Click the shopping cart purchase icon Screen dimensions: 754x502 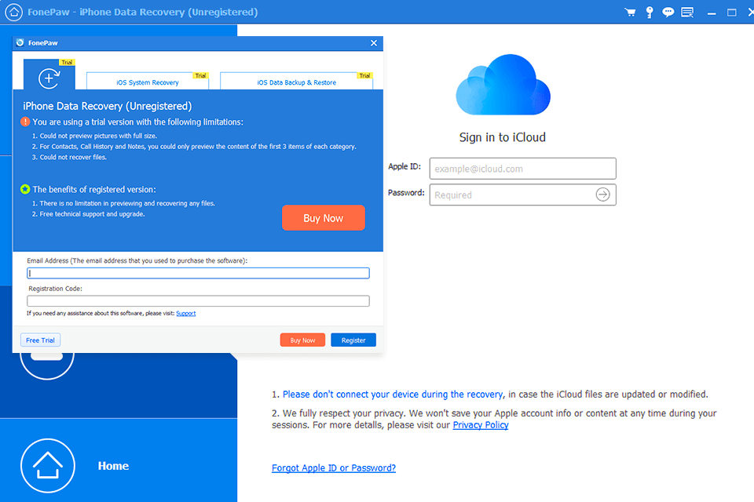[630, 13]
